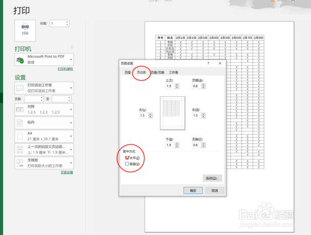Click the left margin (左) value field
311x235 pixels.
point(144,115)
